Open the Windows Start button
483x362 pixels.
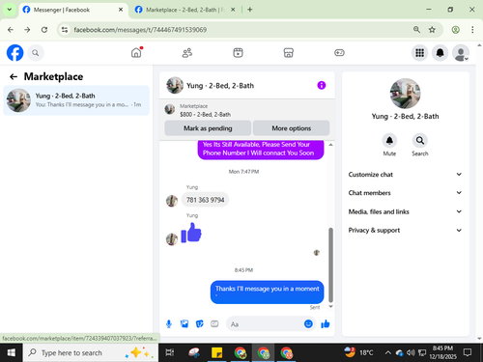coord(11,352)
